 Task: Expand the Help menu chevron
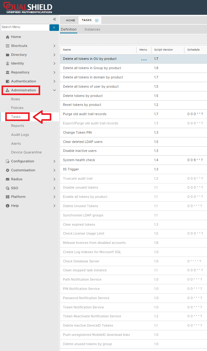[x=54, y=206]
